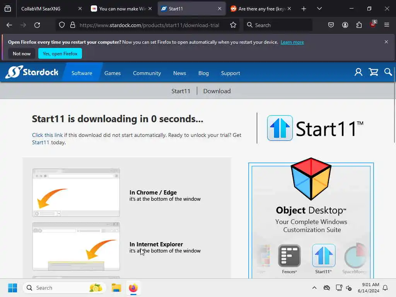
Task: Click the Not now button
Action: click(x=22, y=53)
